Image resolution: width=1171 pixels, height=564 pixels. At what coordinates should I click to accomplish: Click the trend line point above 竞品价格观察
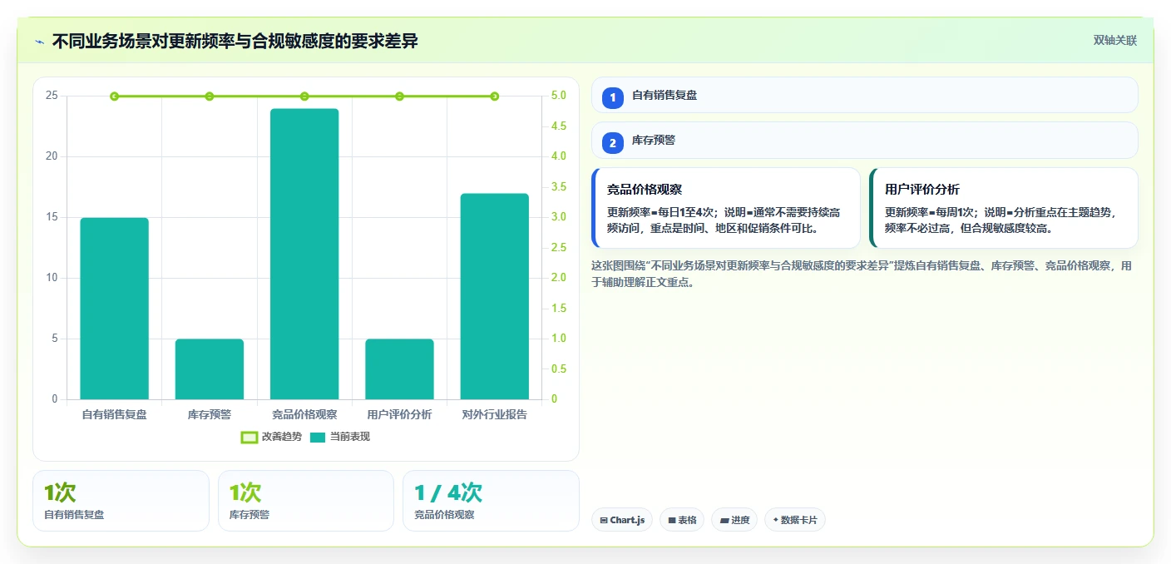click(304, 96)
